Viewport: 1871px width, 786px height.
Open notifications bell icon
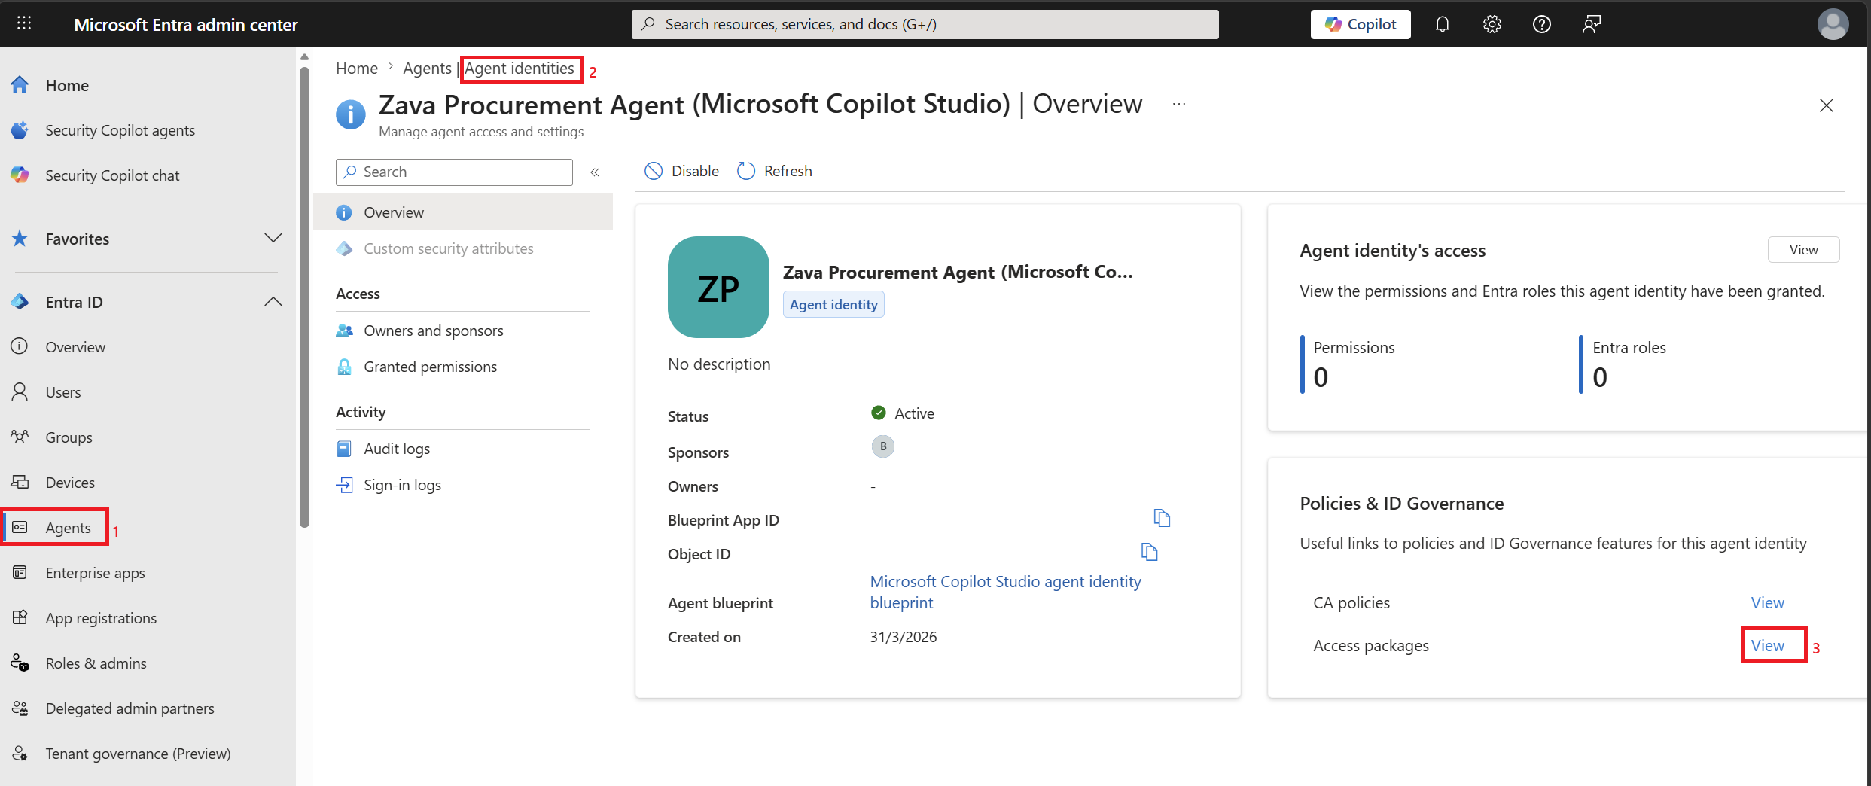(1442, 24)
